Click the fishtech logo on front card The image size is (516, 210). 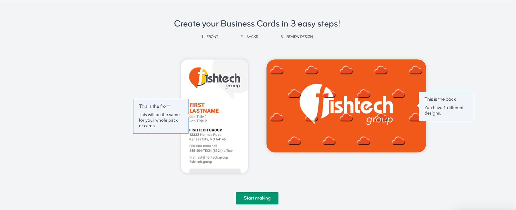pos(214,78)
